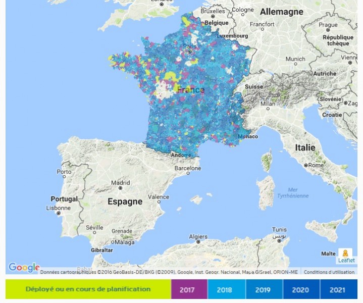Click the orange pegman icon above Leaflet
Screen dimensions: 363x303
point(345,253)
